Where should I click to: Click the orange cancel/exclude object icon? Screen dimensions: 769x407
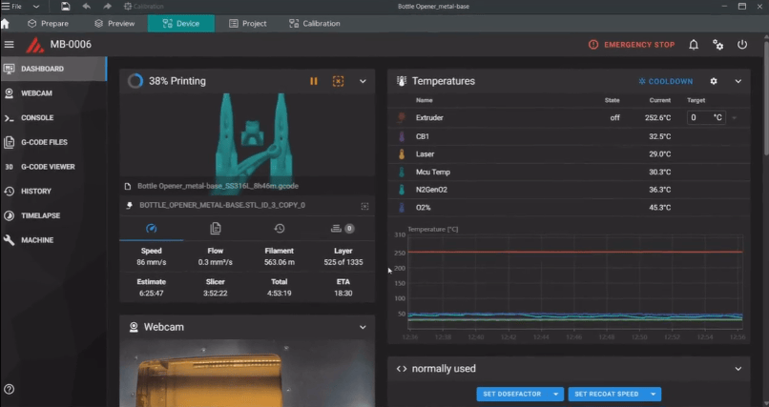click(338, 82)
